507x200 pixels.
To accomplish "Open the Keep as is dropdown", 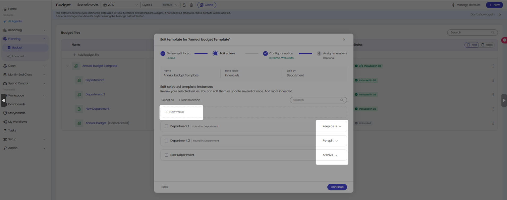I will 332,126.
